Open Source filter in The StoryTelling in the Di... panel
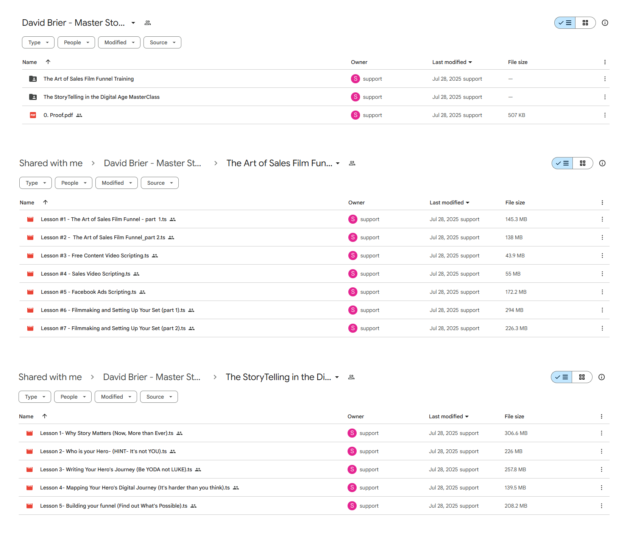This screenshot has height=533, width=630. point(159,397)
